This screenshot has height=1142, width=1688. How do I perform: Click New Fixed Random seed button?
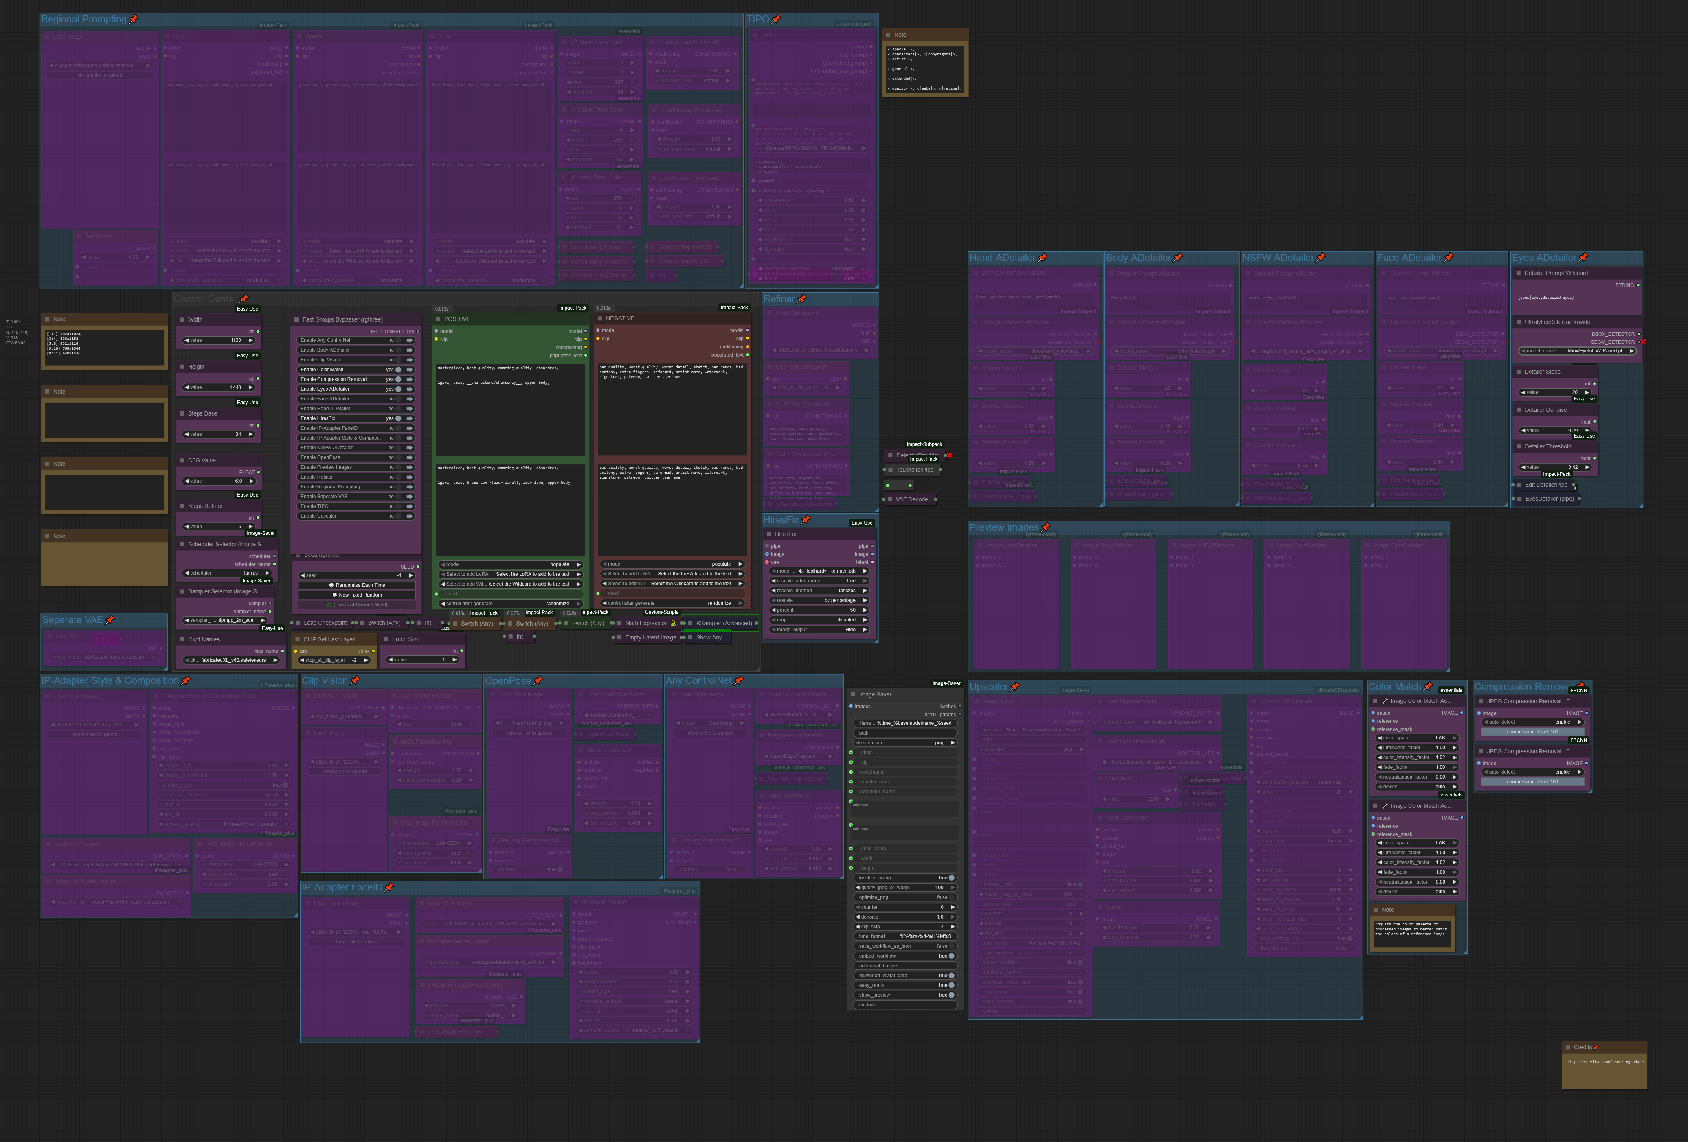[x=357, y=595]
